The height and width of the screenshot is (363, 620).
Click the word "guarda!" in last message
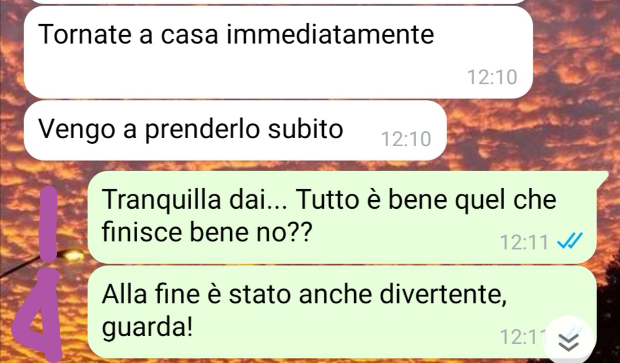click(x=147, y=327)
